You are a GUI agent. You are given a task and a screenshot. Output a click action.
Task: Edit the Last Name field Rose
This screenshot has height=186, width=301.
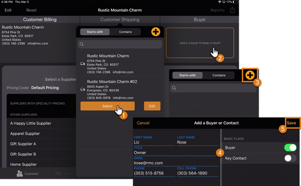(x=198, y=142)
